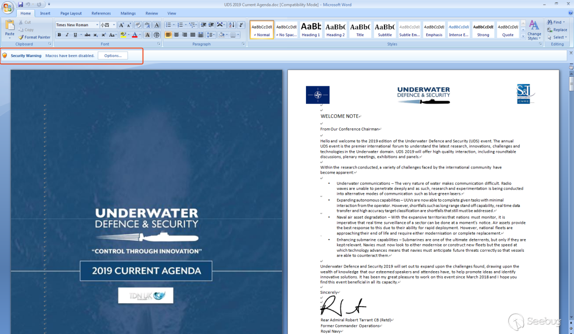This screenshot has width=574, height=334.
Task: Switch to the Insert tab
Action: coord(45,13)
